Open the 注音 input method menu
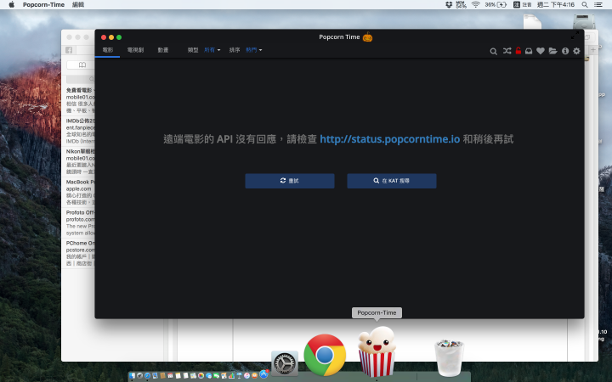612x382 pixels. pyautogui.click(x=522, y=5)
